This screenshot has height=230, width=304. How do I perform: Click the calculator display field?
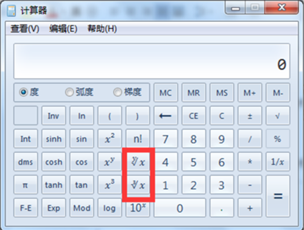tap(152, 61)
